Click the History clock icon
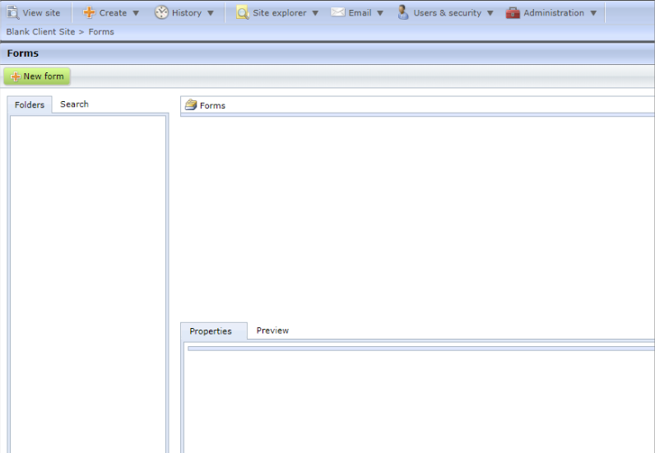Screen dimensions: 655x453 [161, 12]
